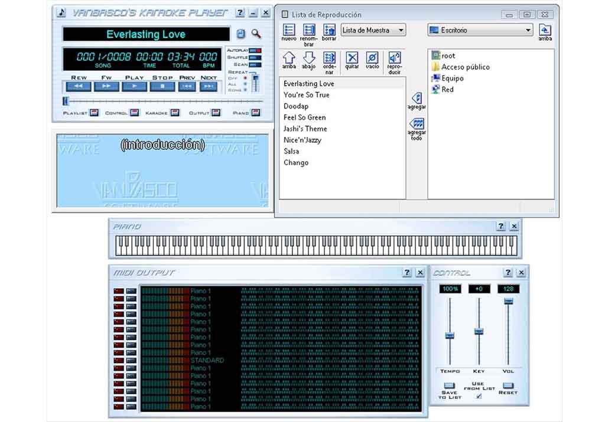Open the Lista de Muestra dropdown

373,30
